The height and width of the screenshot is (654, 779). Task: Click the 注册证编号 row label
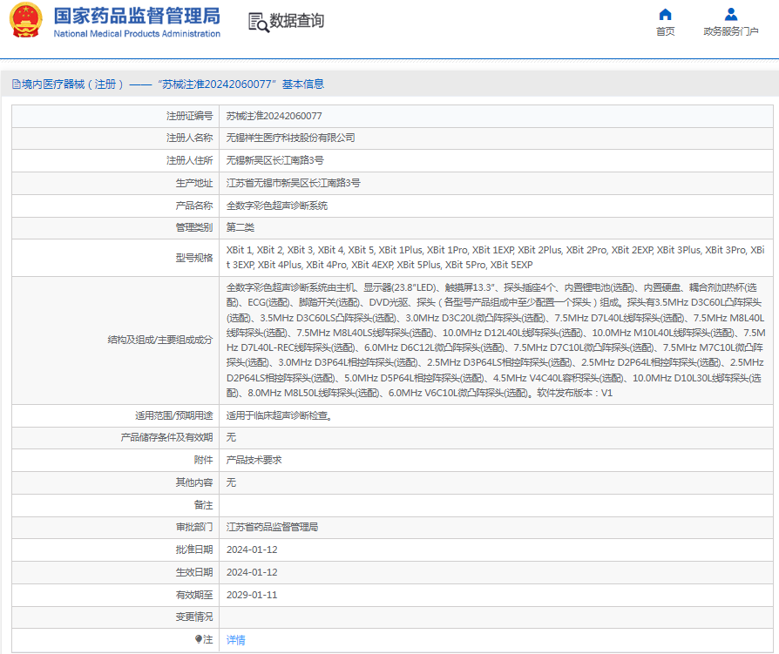tap(189, 116)
